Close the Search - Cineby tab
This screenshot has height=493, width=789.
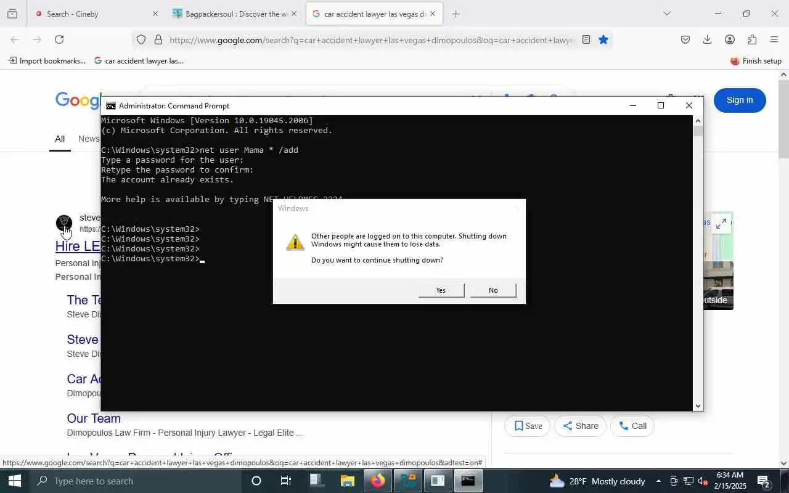point(155,14)
